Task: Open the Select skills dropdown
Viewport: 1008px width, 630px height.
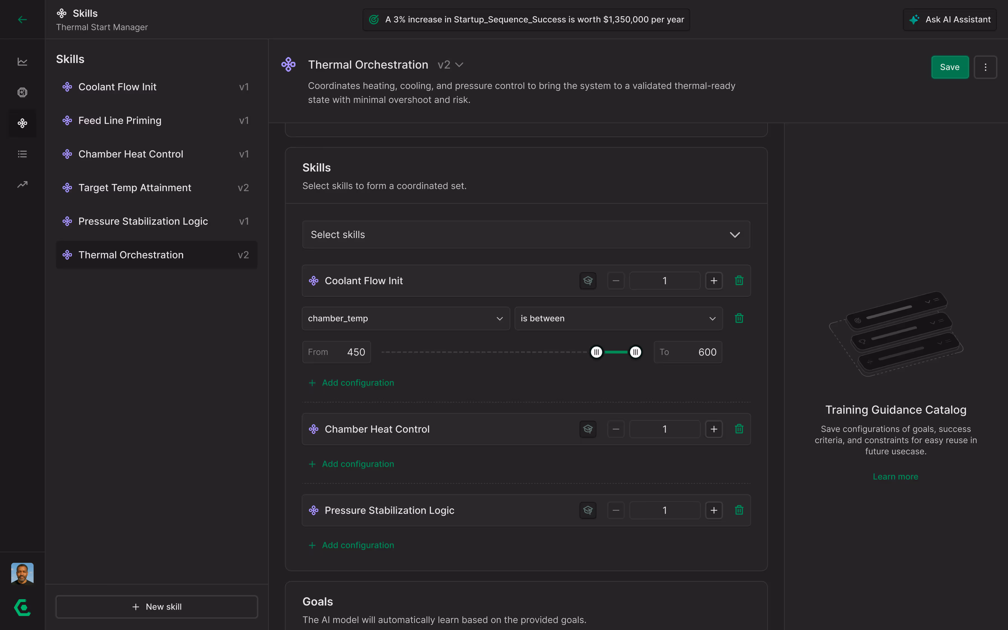Action: tap(526, 235)
